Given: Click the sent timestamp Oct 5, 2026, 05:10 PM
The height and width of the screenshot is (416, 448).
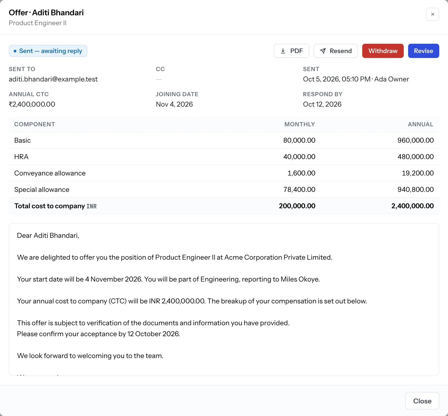Looking at the screenshot, I should (337, 79).
